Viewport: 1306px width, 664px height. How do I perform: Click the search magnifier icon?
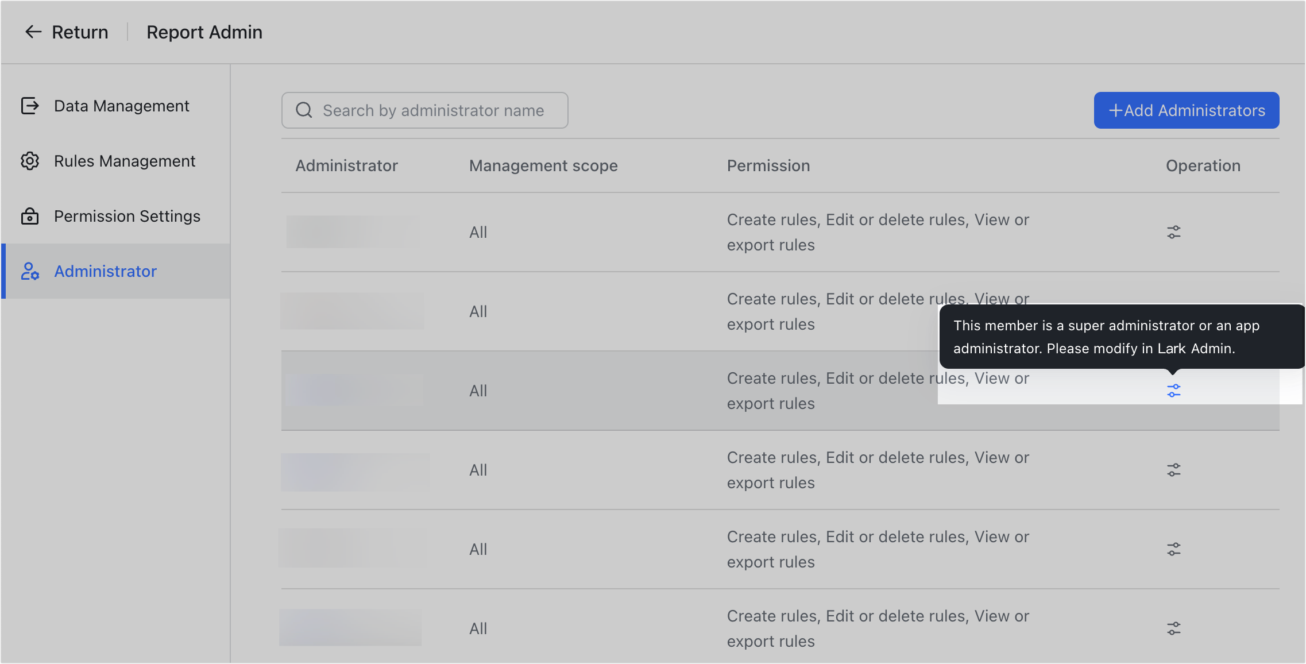coord(304,110)
